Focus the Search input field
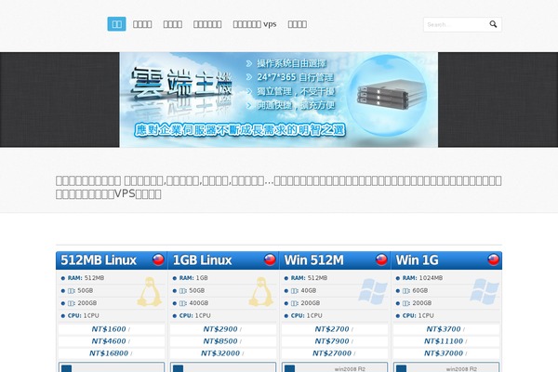 [x=455, y=24]
